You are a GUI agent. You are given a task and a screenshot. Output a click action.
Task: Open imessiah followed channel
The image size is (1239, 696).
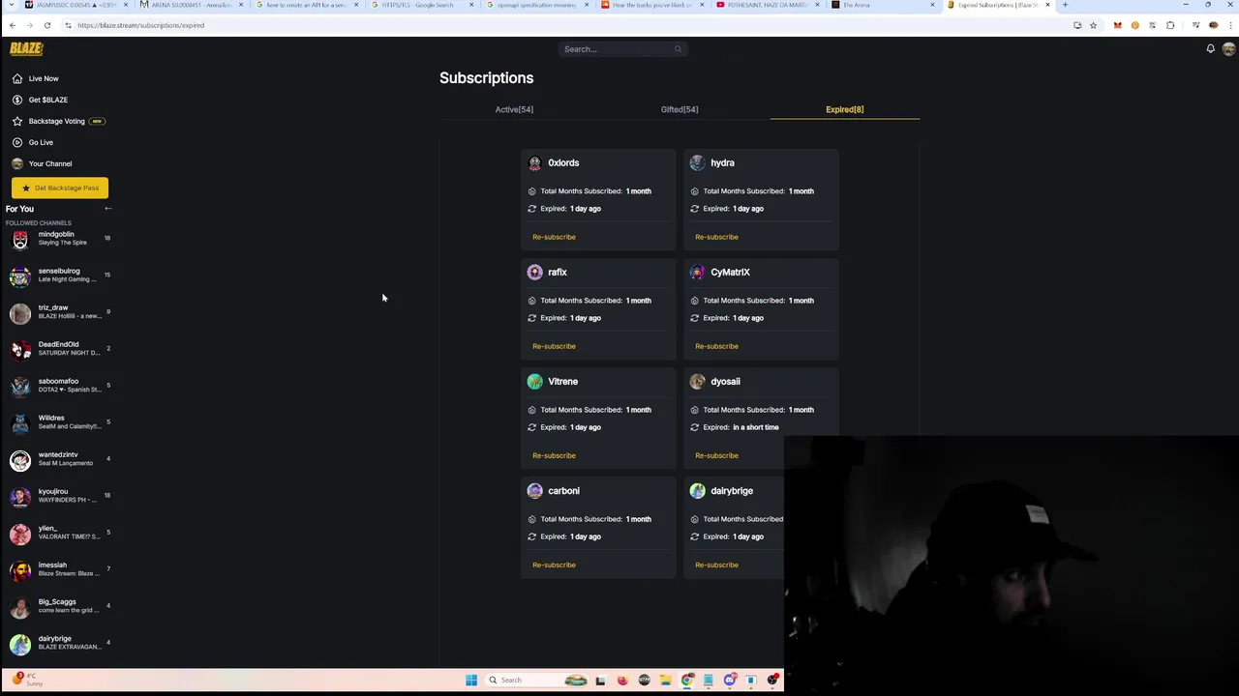tap(58, 569)
